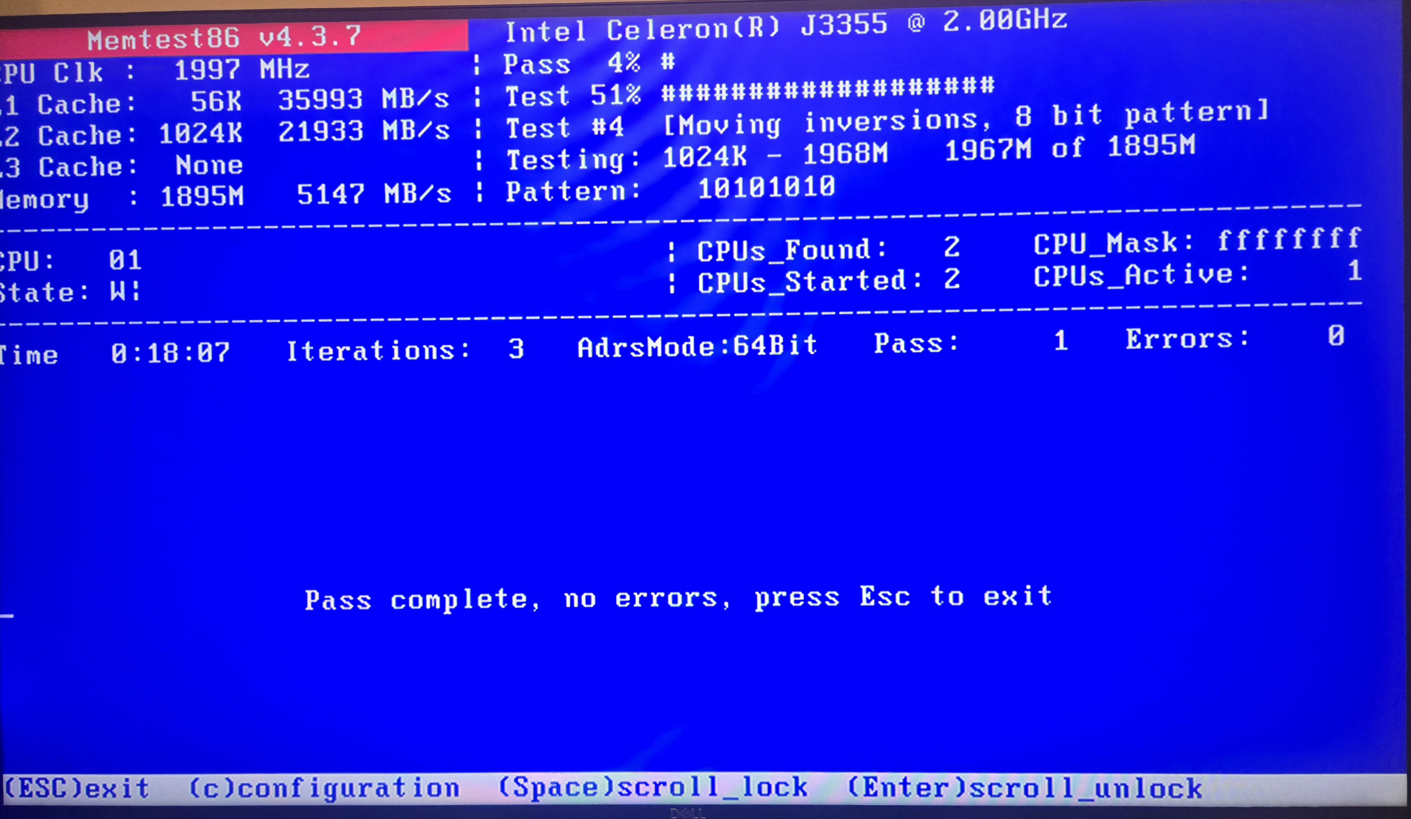The image size is (1411, 819).
Task: Click the CPUs_Found value
Action: click(951, 247)
